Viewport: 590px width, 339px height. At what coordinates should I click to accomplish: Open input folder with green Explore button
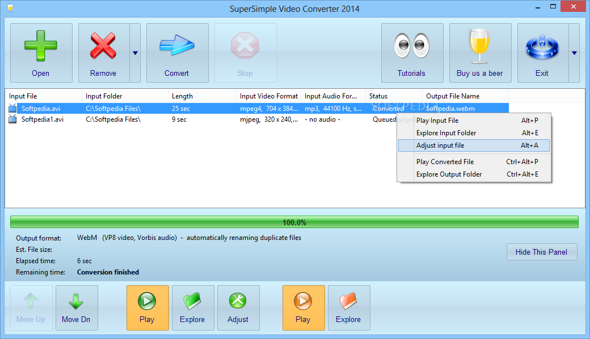pos(193,308)
